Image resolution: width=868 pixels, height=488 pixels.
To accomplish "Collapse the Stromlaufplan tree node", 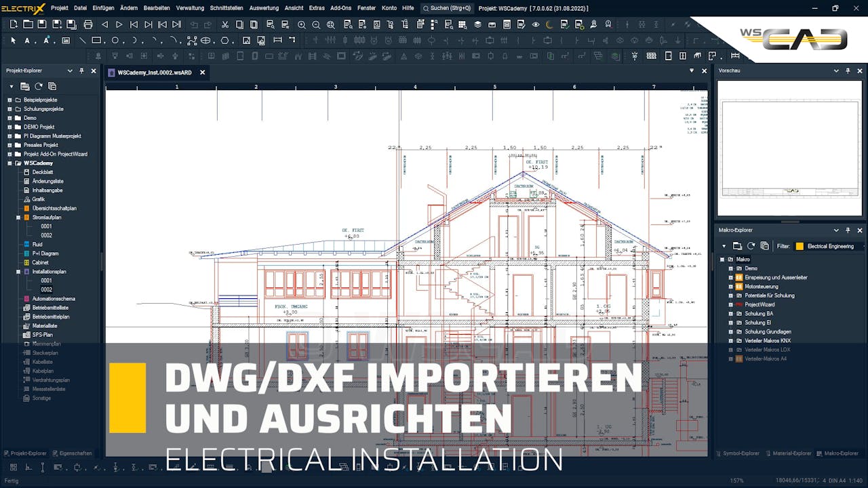I will tap(18, 218).
